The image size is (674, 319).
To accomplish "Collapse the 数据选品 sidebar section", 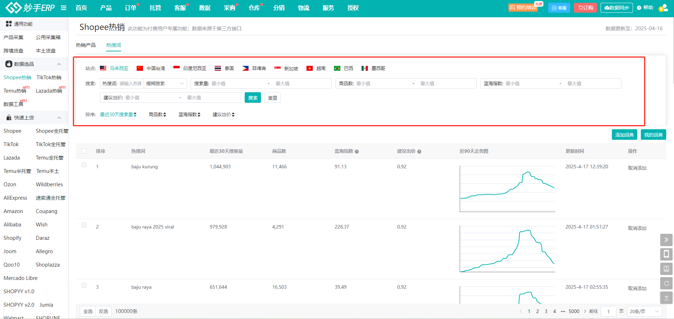I will pyautogui.click(x=59, y=64).
